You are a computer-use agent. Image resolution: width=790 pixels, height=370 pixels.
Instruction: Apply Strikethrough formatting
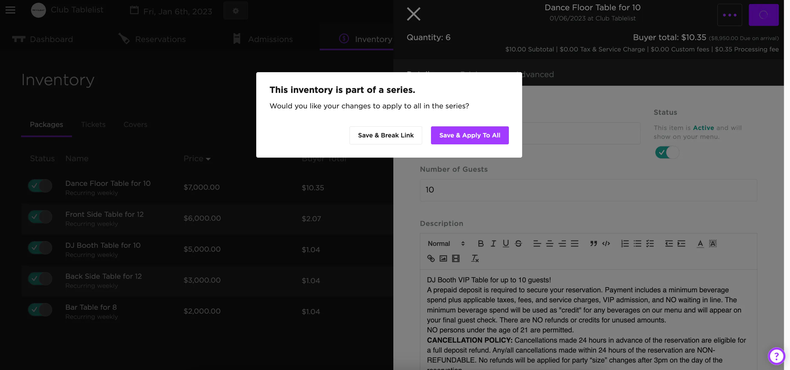(x=518, y=243)
